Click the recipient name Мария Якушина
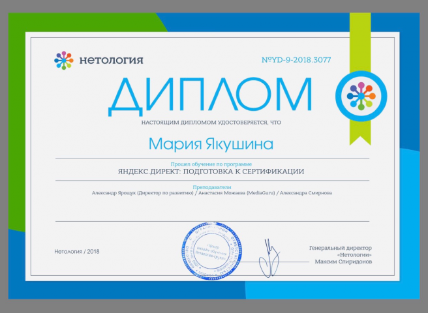Image resolution: width=428 pixels, height=313 pixels. click(x=211, y=144)
